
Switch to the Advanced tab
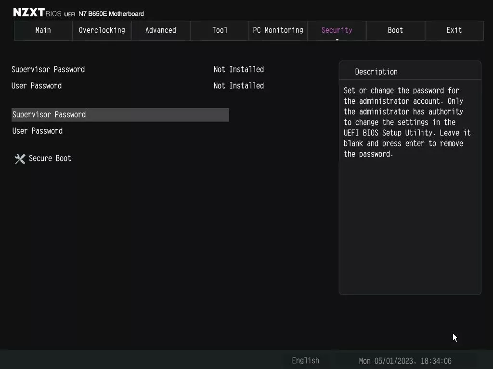pyautogui.click(x=160, y=30)
